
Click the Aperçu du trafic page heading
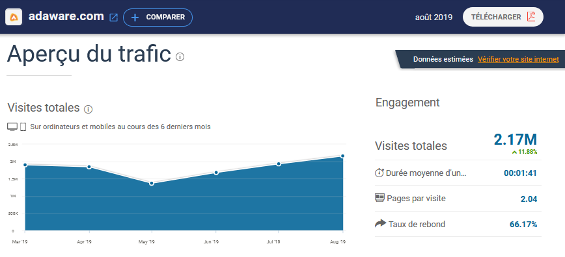tap(89, 54)
